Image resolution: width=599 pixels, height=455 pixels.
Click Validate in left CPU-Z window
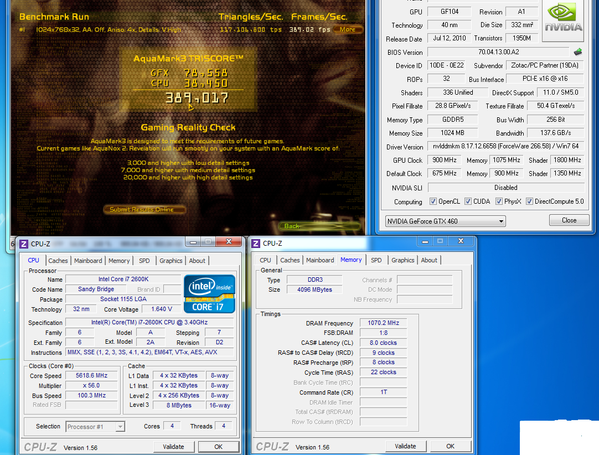[x=174, y=447]
